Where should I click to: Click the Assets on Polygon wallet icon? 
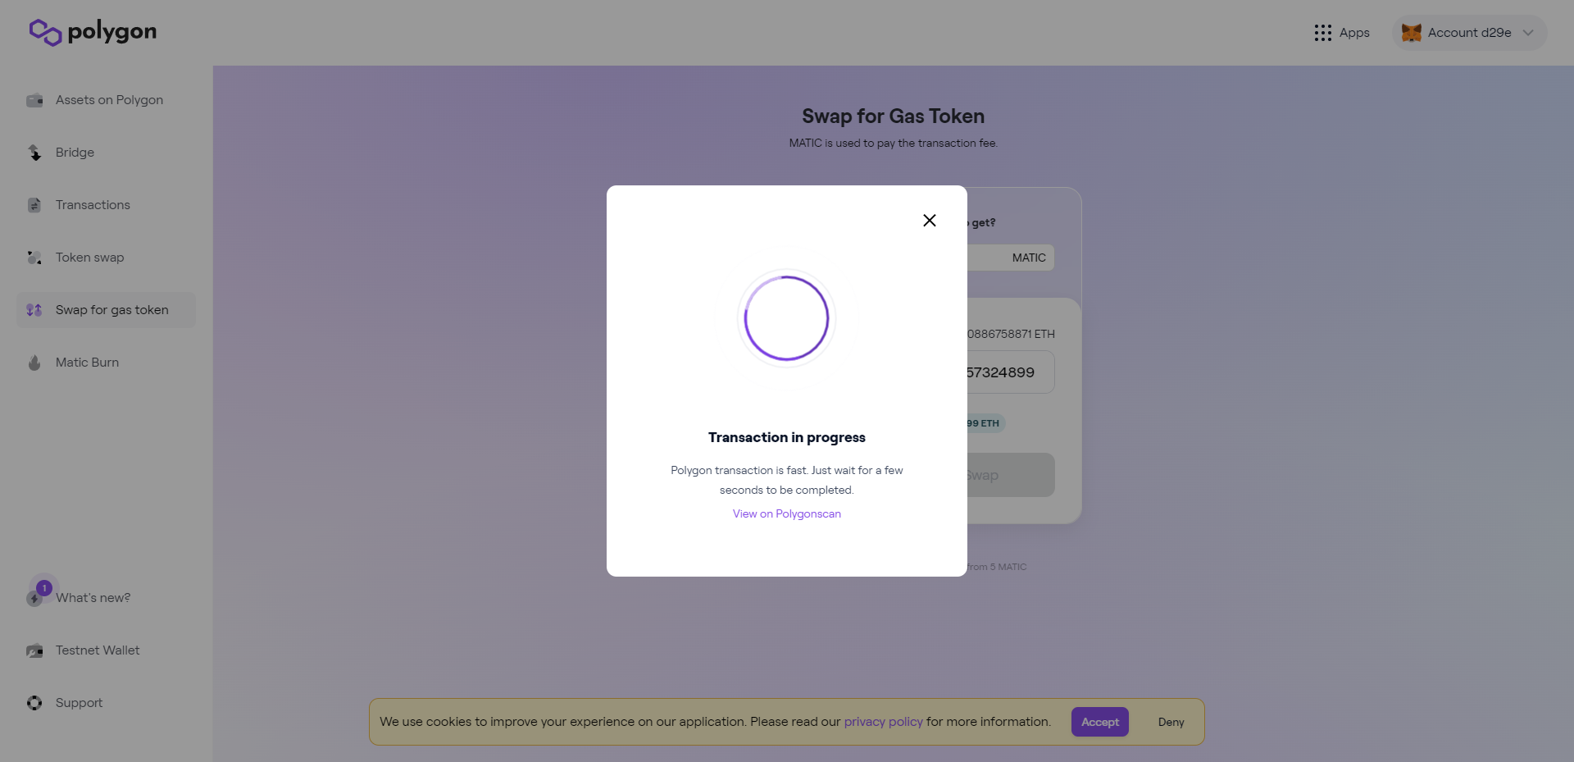34,100
